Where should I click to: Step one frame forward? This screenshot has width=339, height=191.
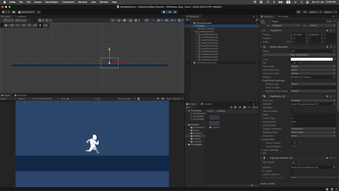tap(175, 12)
